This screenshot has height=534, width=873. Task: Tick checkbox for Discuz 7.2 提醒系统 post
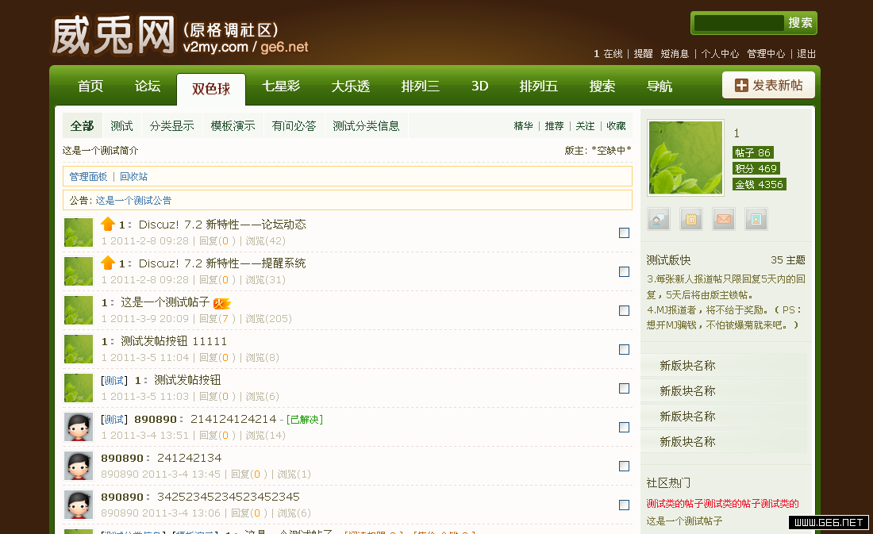tap(624, 271)
